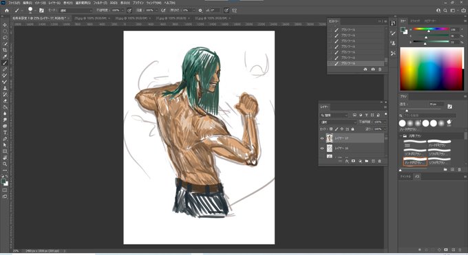Toggle pressure for opacity button in options bar

129,10
